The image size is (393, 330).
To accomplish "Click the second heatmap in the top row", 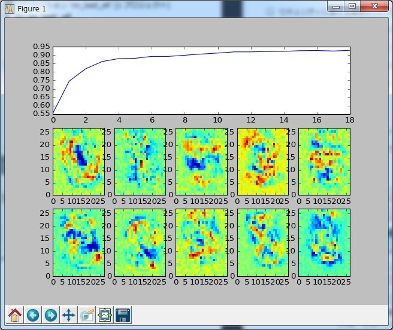I will click(140, 161).
